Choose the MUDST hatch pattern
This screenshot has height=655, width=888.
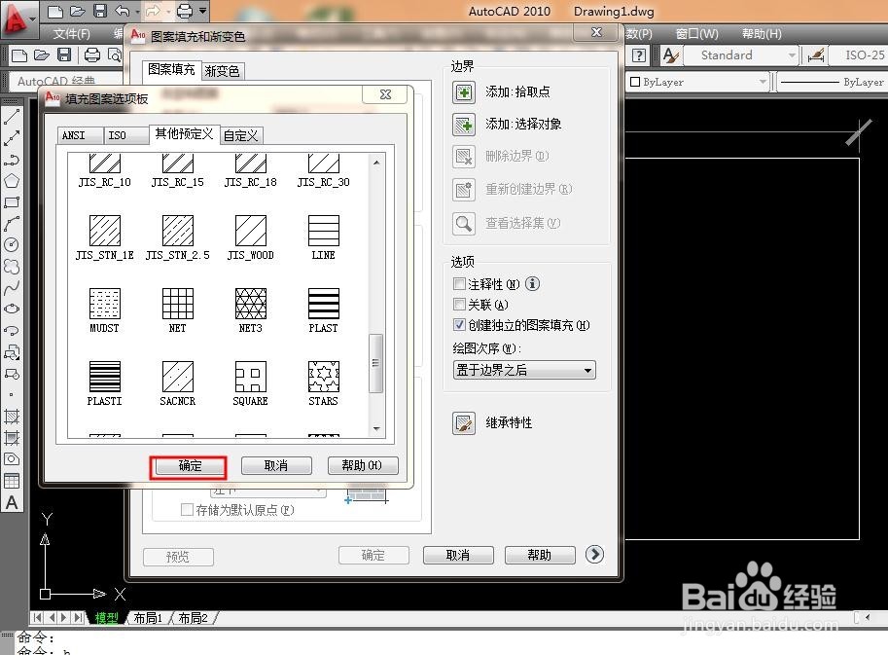[x=105, y=310]
